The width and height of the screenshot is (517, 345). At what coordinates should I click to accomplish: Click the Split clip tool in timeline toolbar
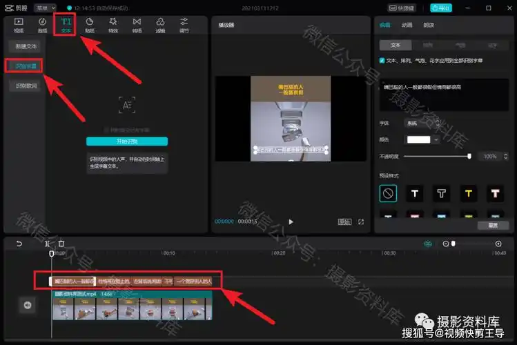[x=47, y=244]
